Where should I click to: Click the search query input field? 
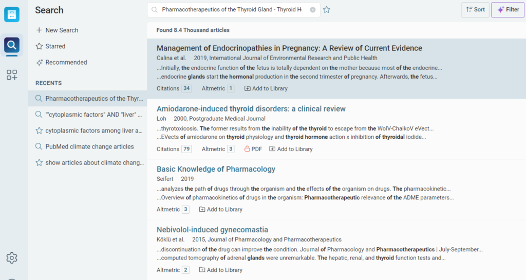[231, 10]
